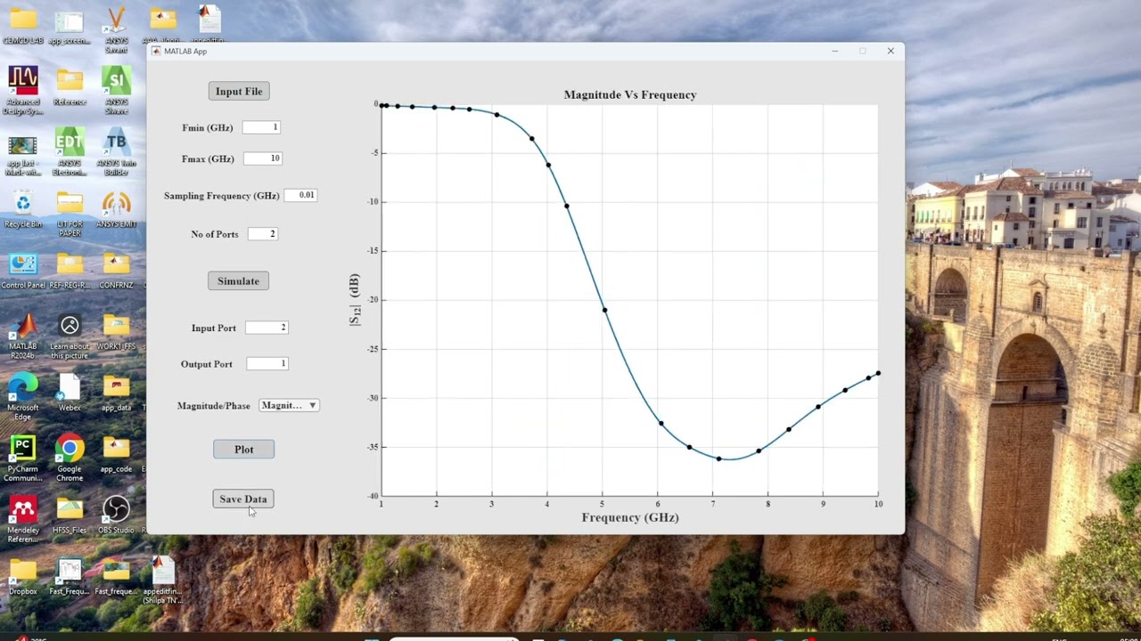Launch ANSYS Twin Builder shortcut
Viewport: 1141px width, 641px height.
coord(116,151)
